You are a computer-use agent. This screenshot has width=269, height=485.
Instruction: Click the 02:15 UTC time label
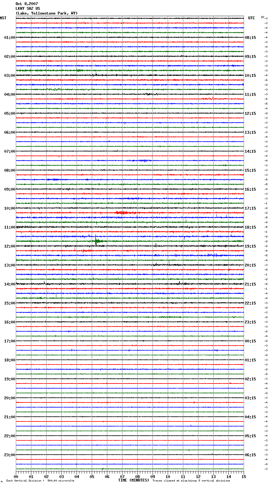[250, 379]
